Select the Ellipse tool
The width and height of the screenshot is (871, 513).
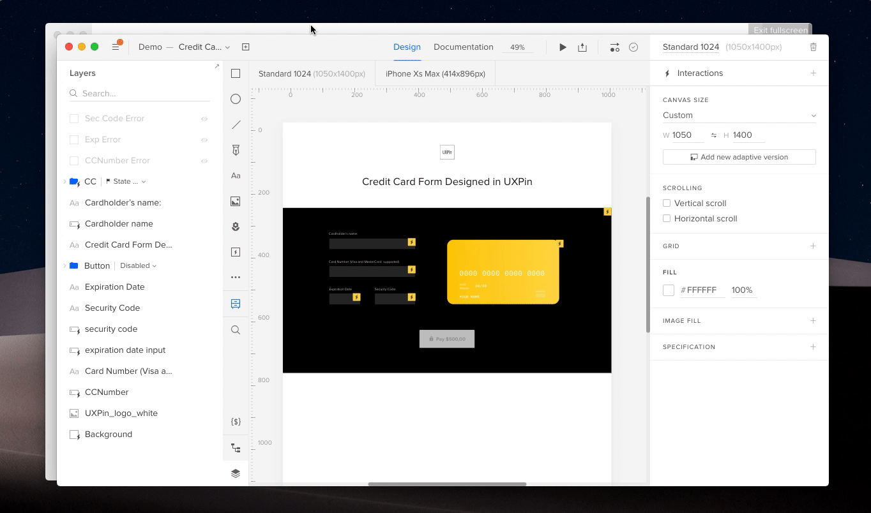pyautogui.click(x=236, y=99)
